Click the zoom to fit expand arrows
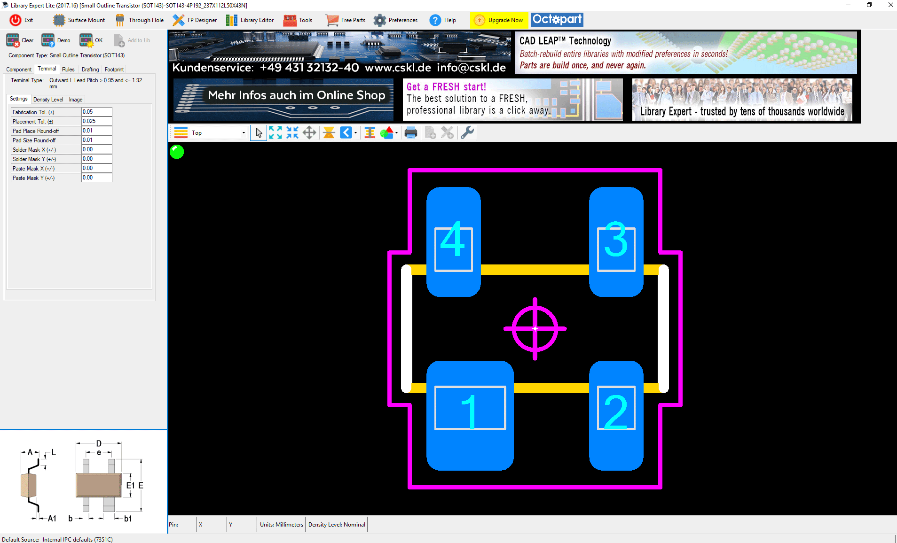 click(275, 133)
